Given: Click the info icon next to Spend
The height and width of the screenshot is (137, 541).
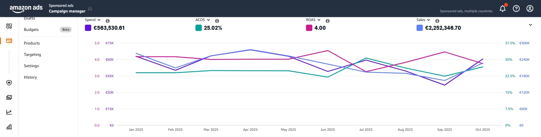Looking at the screenshot, I should 108,21.
